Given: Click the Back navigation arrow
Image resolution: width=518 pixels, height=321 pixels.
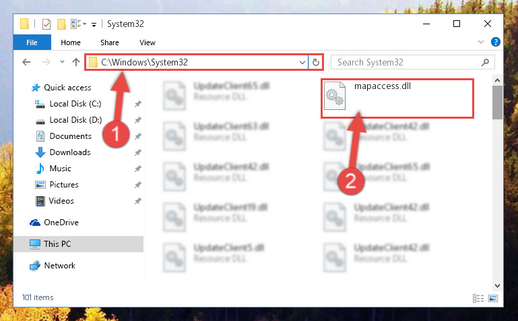Looking at the screenshot, I should pyautogui.click(x=26, y=62).
